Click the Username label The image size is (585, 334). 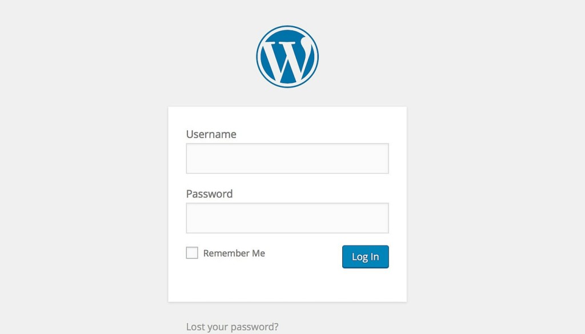tap(211, 134)
